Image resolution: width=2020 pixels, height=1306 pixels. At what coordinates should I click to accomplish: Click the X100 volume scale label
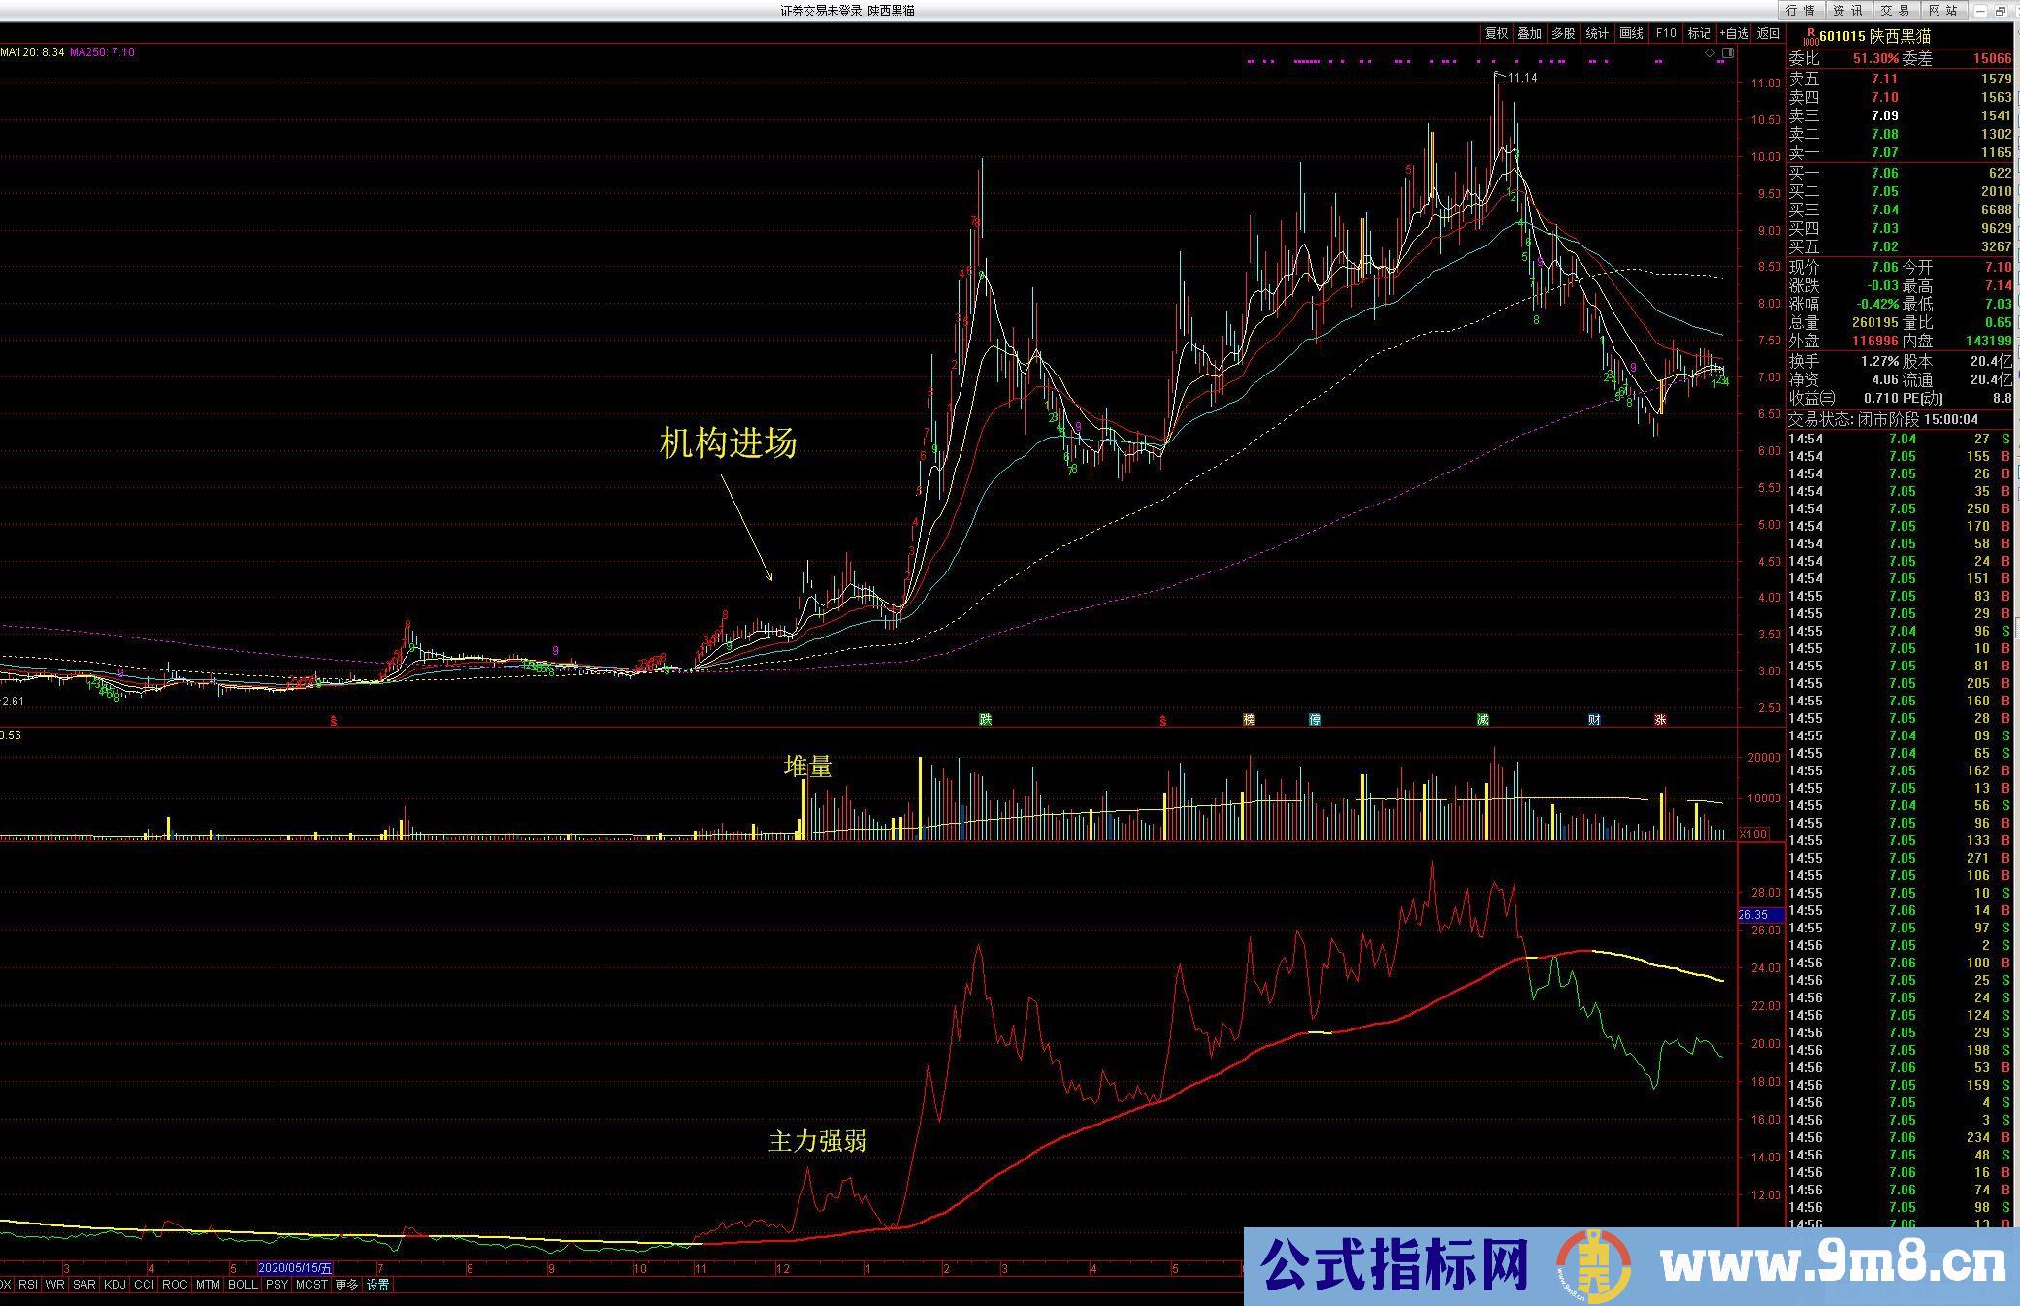pyautogui.click(x=1753, y=833)
